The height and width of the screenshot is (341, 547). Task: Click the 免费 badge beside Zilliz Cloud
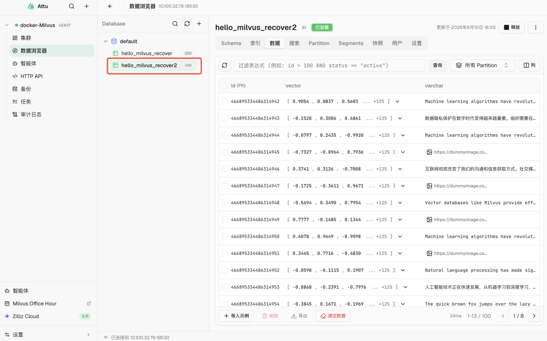pos(85,316)
